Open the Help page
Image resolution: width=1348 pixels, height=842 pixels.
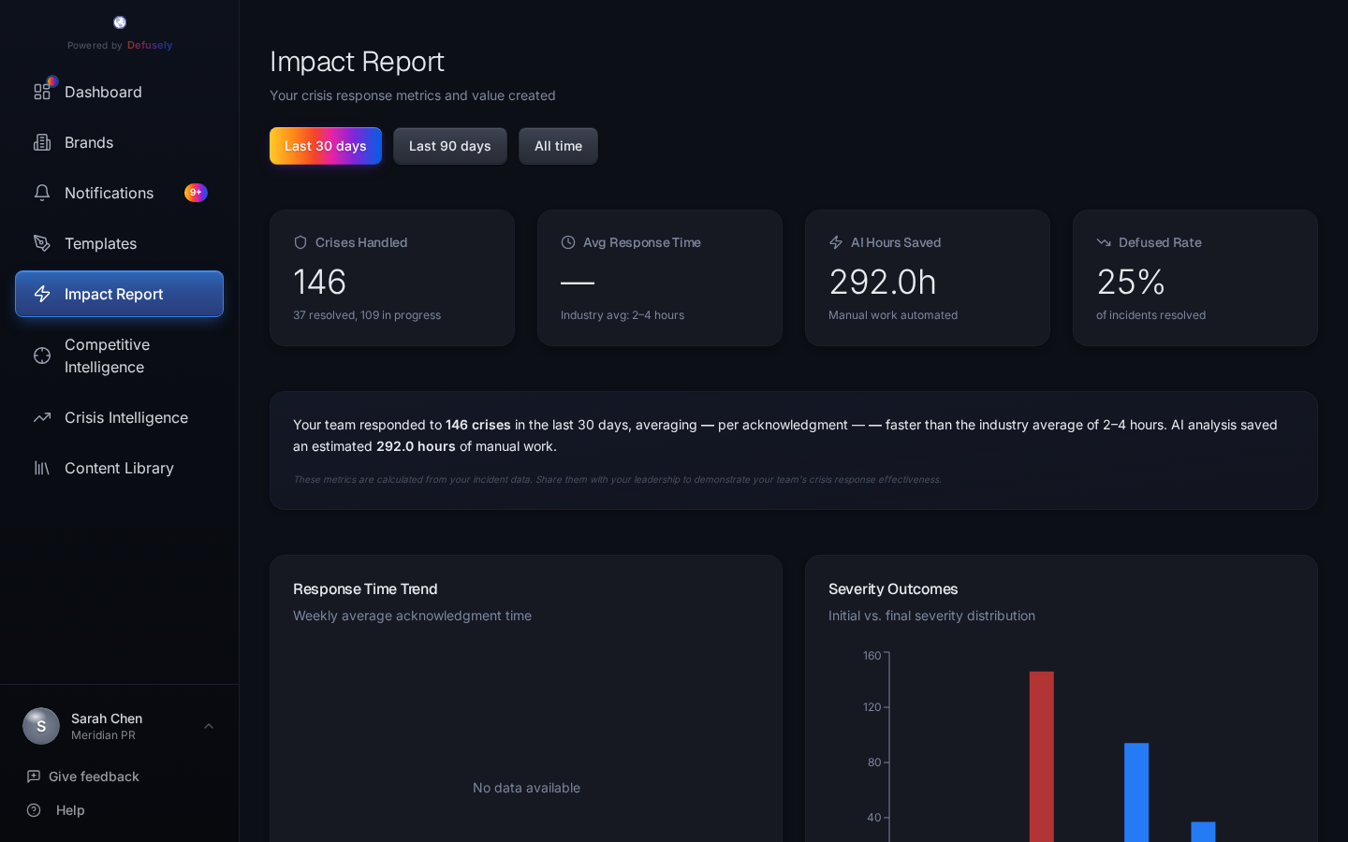(70, 810)
